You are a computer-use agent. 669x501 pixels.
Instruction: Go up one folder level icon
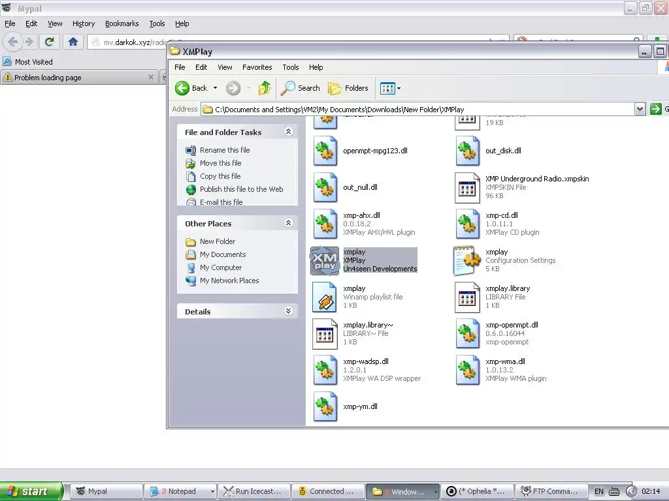pyautogui.click(x=265, y=88)
